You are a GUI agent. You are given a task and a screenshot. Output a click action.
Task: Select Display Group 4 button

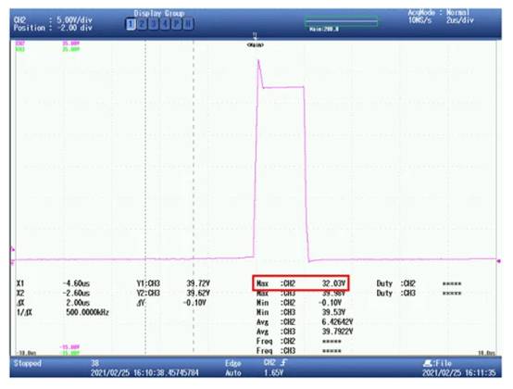tap(165, 24)
